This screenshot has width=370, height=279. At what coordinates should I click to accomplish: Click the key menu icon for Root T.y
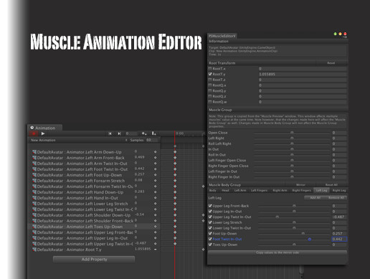coord(156,250)
